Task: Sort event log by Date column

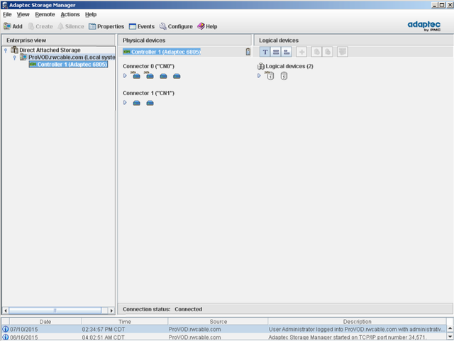Action: [45, 322]
